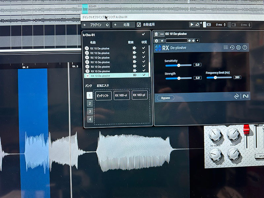Open the RX preset list icon

pos(226,48)
